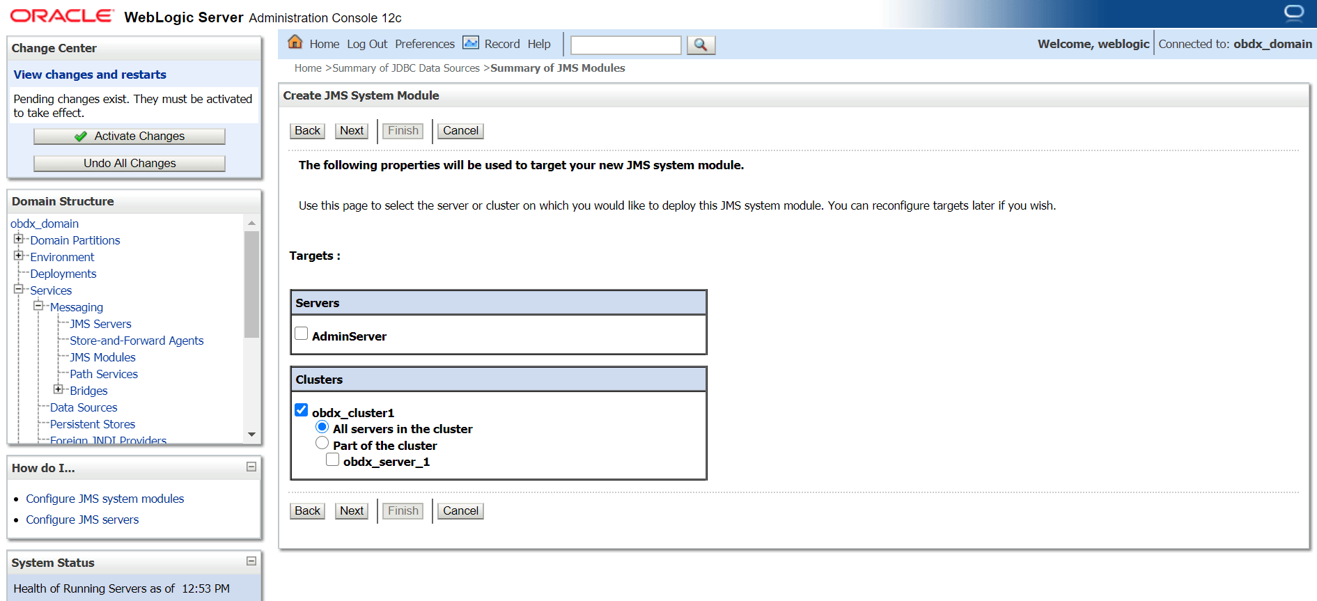Click the Record icon in toolbar

tap(471, 43)
